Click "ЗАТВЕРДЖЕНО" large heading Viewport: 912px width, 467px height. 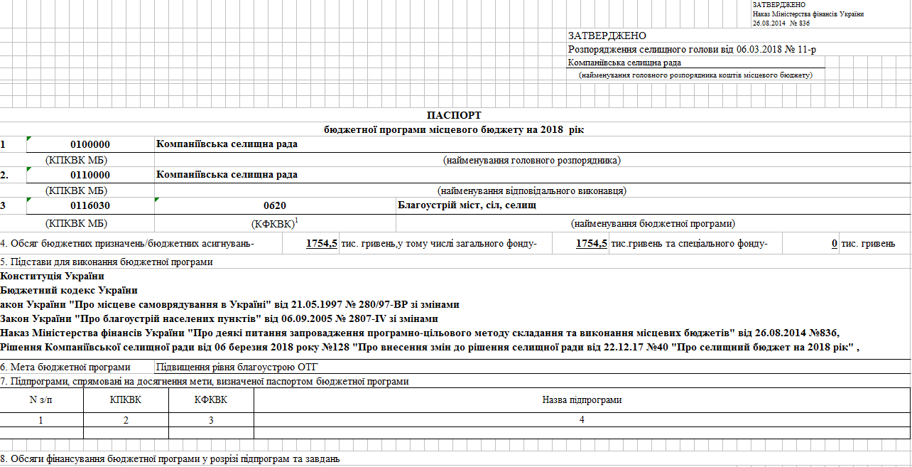click(607, 36)
